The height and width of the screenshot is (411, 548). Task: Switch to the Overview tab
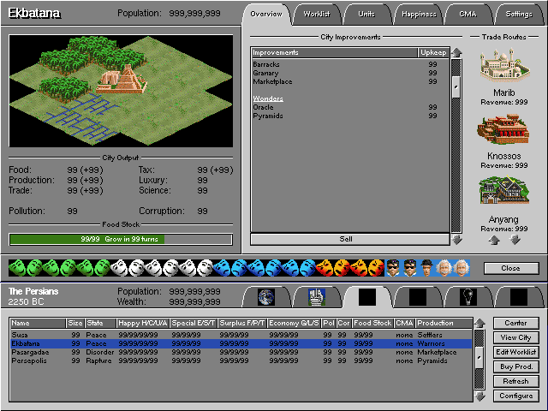click(x=266, y=15)
